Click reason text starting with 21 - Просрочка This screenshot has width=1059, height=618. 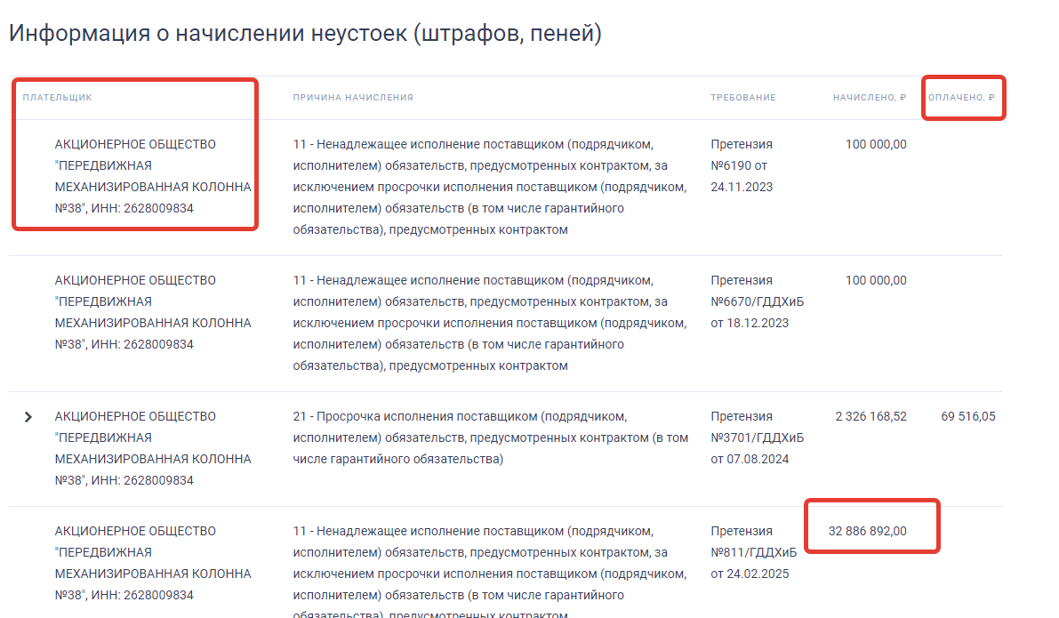(490, 437)
